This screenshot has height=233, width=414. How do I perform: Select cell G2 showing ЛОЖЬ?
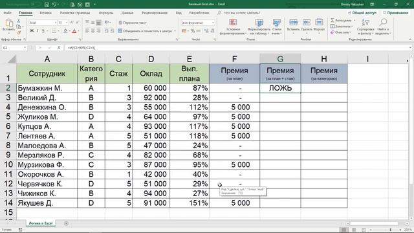click(280, 88)
